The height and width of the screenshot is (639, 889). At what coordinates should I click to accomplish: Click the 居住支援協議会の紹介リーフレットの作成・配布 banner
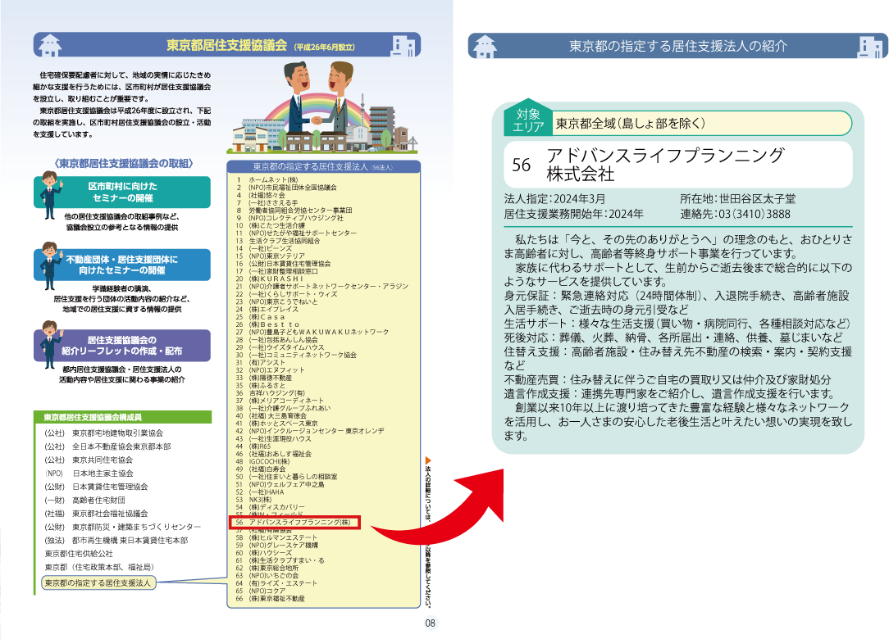click(123, 346)
